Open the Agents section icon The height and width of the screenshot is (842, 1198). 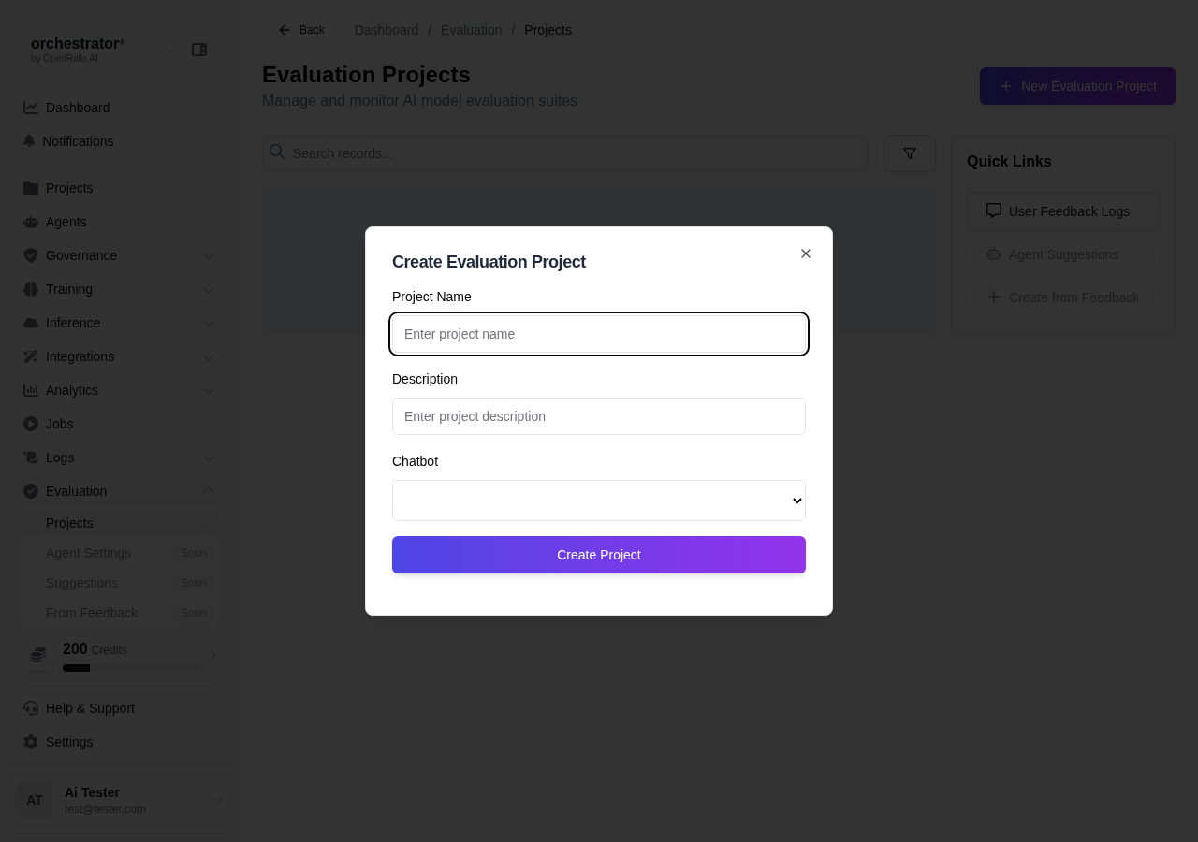tap(31, 222)
